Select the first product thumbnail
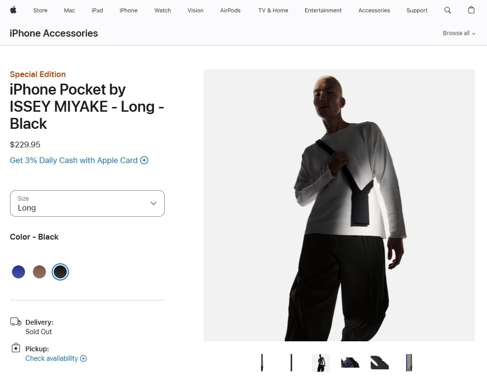 [262, 363]
